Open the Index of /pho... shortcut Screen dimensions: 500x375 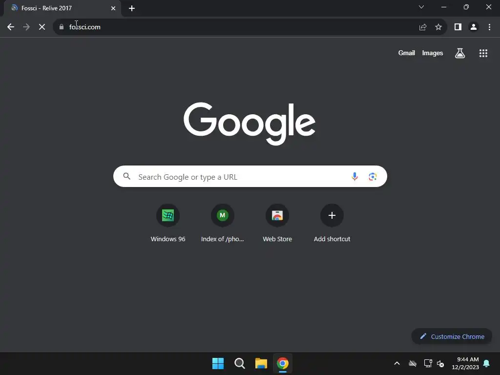(x=223, y=223)
